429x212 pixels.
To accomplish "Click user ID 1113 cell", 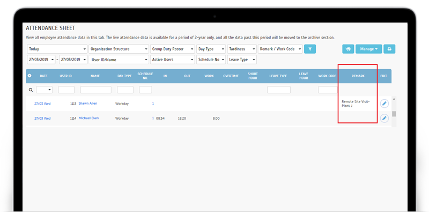I will [x=73, y=104].
